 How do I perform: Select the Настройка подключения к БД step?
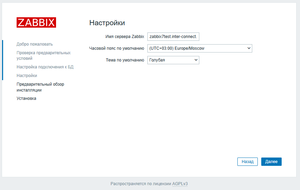[45, 67]
